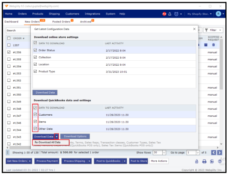The image size is (229, 176).
Task: Toggle select-all checkbox for online store settings
Action: 35,43
